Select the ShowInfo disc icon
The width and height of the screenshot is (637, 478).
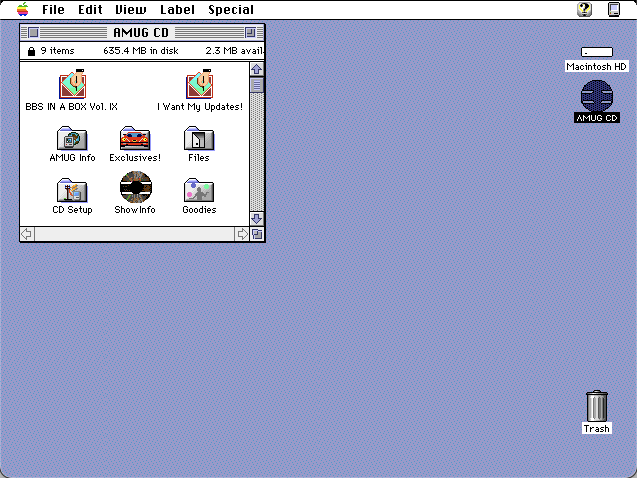[x=136, y=187]
